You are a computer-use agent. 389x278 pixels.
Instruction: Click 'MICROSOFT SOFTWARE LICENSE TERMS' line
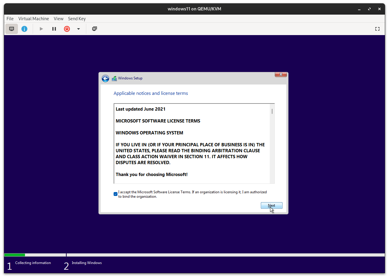click(158, 121)
